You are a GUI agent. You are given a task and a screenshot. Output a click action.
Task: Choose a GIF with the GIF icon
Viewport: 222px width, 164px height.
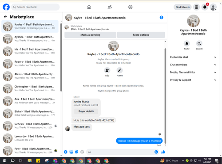[82, 152]
